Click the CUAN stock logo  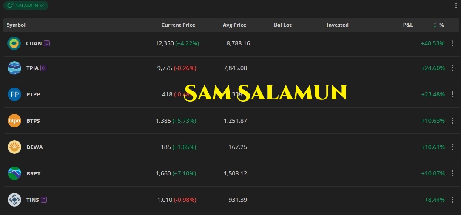point(14,43)
